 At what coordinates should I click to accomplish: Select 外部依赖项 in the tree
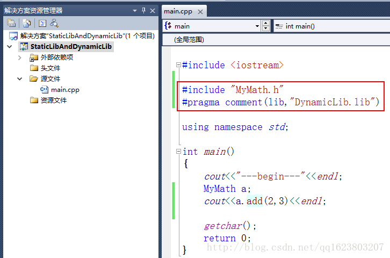(x=57, y=58)
